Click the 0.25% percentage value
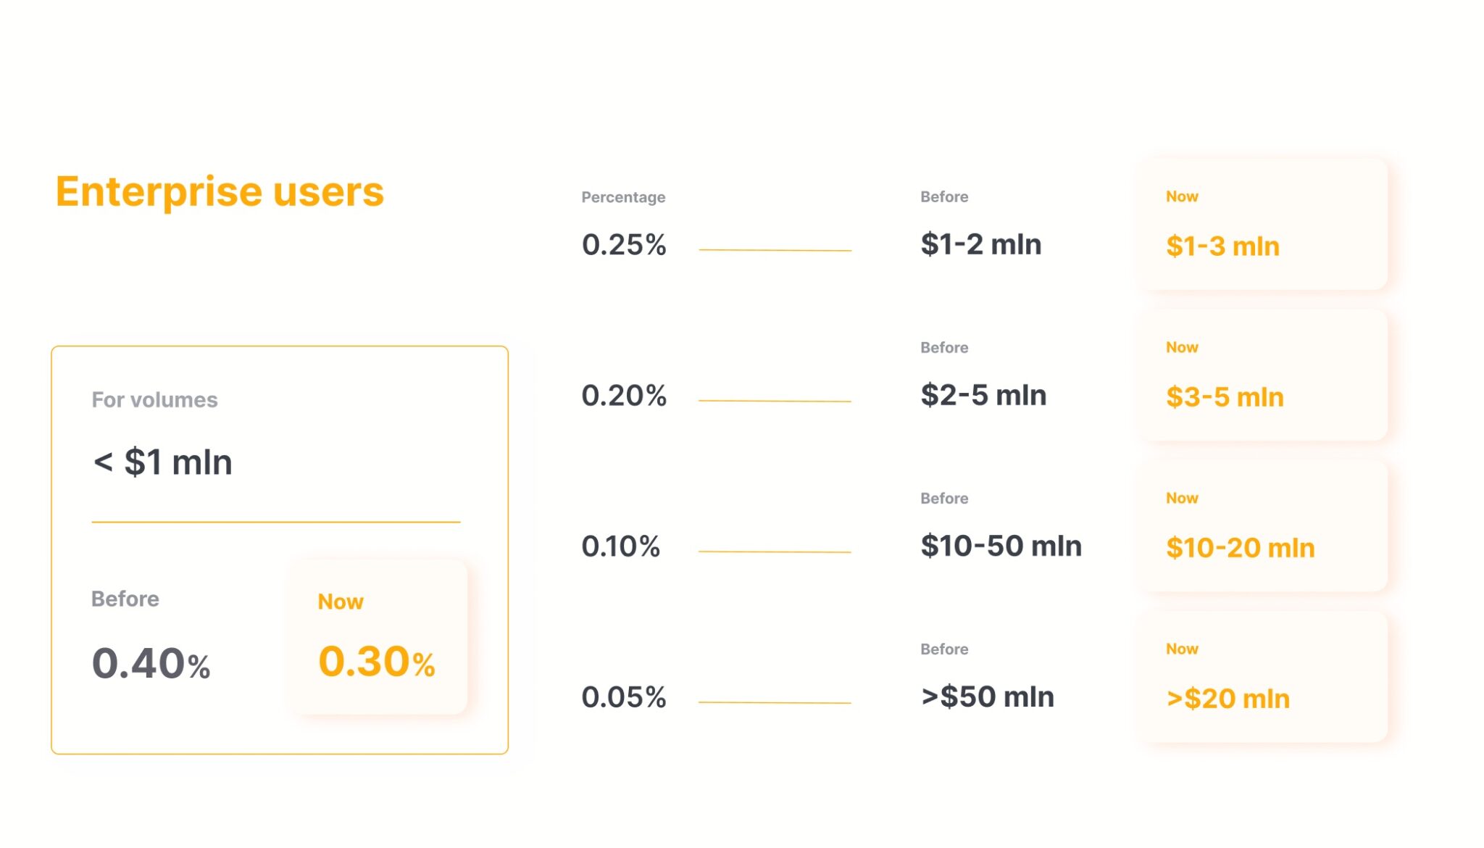Image resolution: width=1484 pixels, height=848 pixels. (624, 245)
